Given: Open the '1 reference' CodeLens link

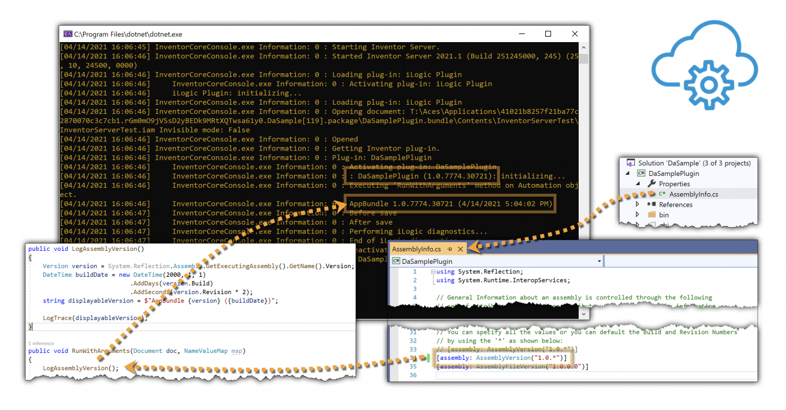Looking at the screenshot, I should click(x=41, y=343).
